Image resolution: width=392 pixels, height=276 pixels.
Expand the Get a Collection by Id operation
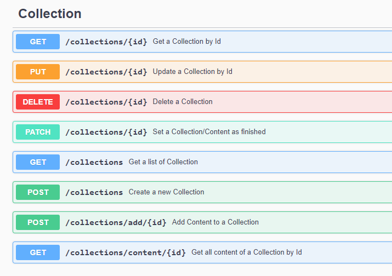point(202,42)
